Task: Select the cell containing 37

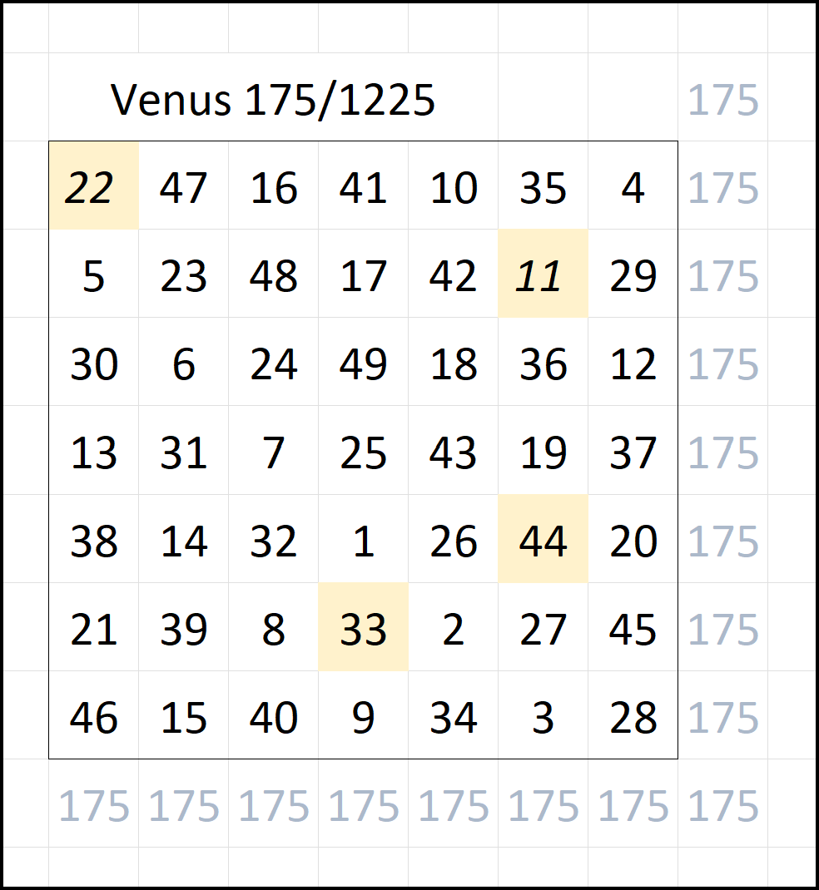Action: click(x=633, y=452)
